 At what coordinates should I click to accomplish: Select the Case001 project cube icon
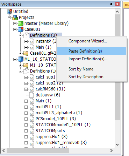[x=21, y=29]
